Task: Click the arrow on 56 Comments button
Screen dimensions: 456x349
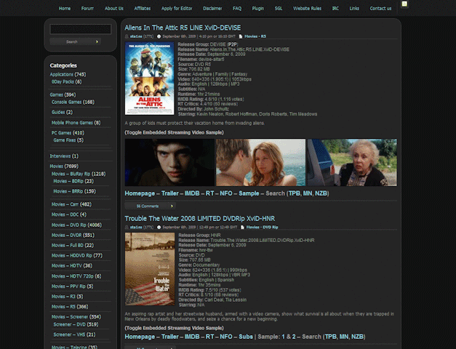Action: click(x=172, y=206)
